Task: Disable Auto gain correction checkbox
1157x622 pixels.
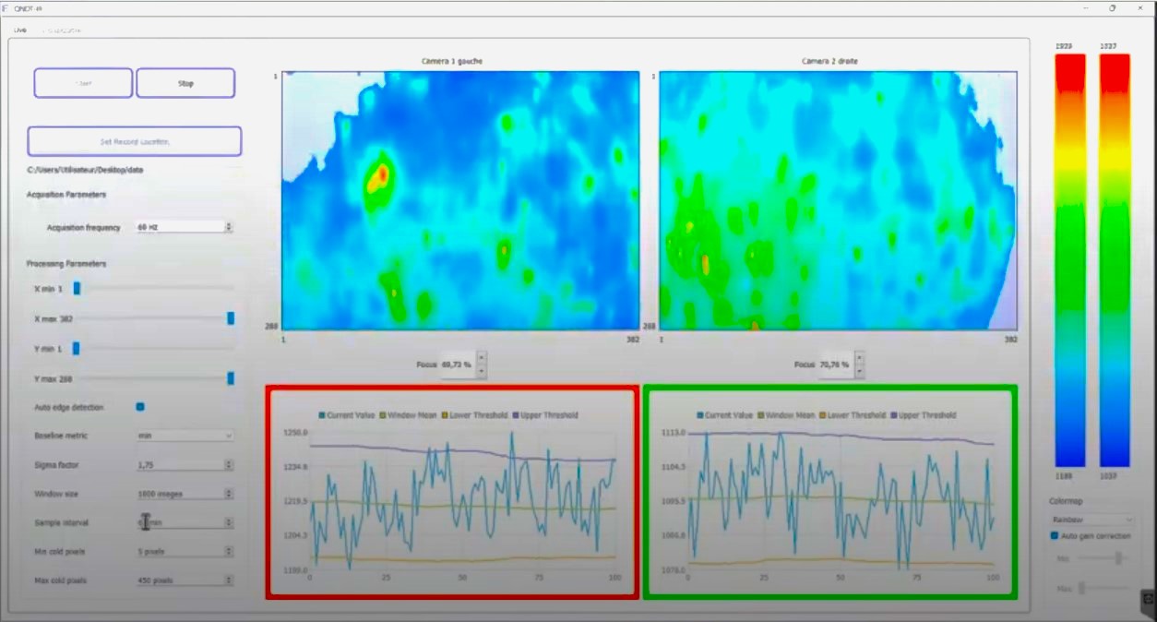Action: click(x=1055, y=535)
